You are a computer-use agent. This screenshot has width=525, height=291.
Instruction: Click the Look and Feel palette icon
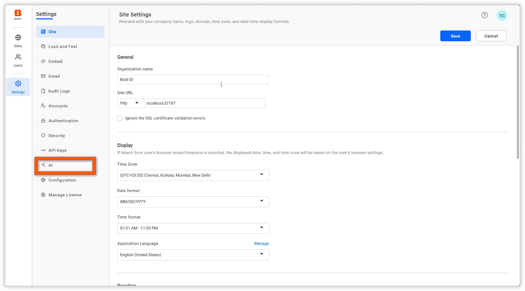[43, 46]
